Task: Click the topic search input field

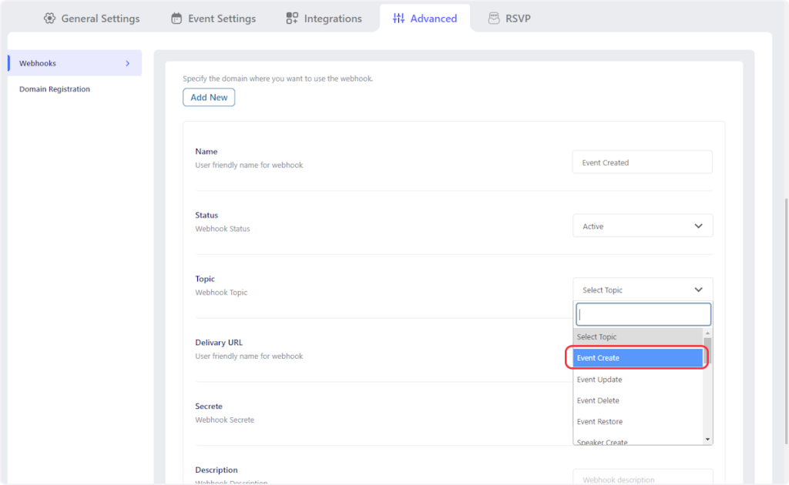Action: [x=643, y=314]
